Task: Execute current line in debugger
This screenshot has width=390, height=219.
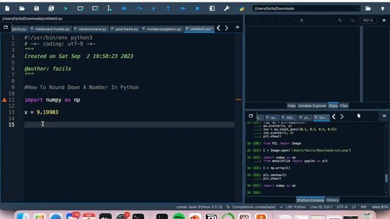Action: [139, 9]
